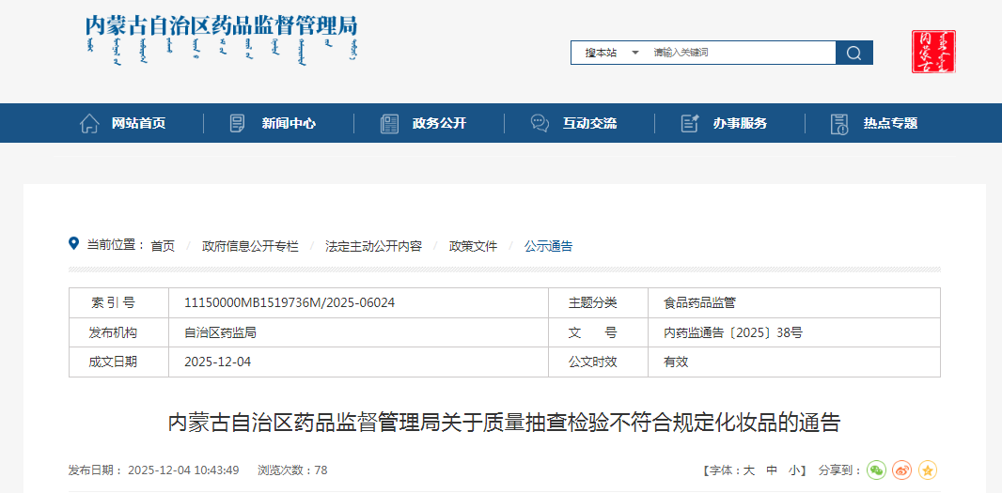Open the 新闻中心 navigation tab

tap(289, 123)
